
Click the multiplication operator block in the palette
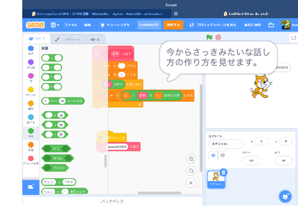[x=52, y=77]
